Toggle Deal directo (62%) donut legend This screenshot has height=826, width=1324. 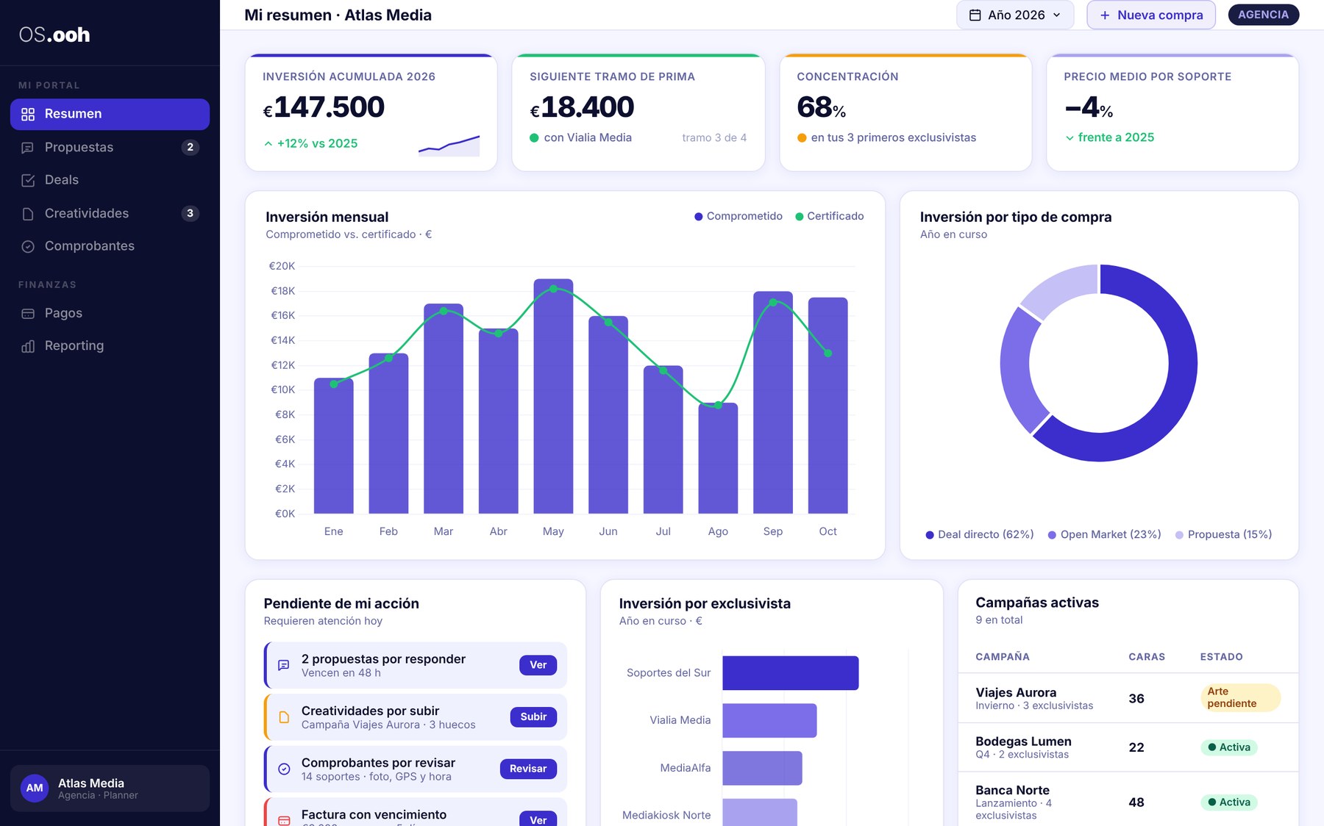tap(979, 534)
